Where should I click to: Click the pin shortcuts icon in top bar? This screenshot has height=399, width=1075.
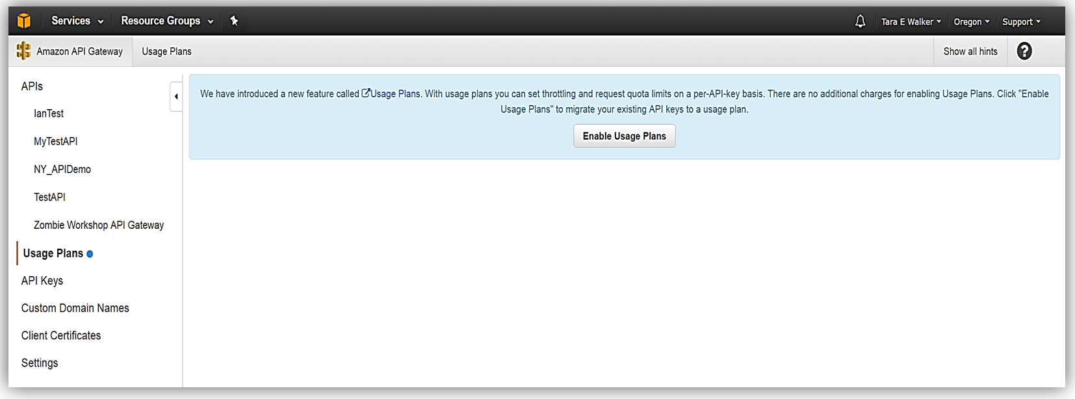[x=235, y=21]
